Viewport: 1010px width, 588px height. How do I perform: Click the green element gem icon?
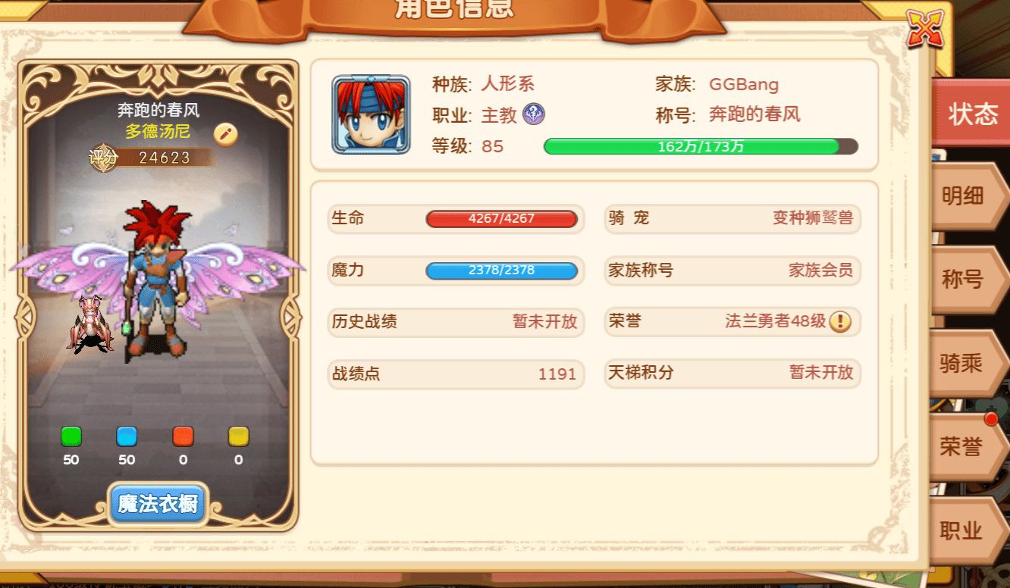pos(71,436)
